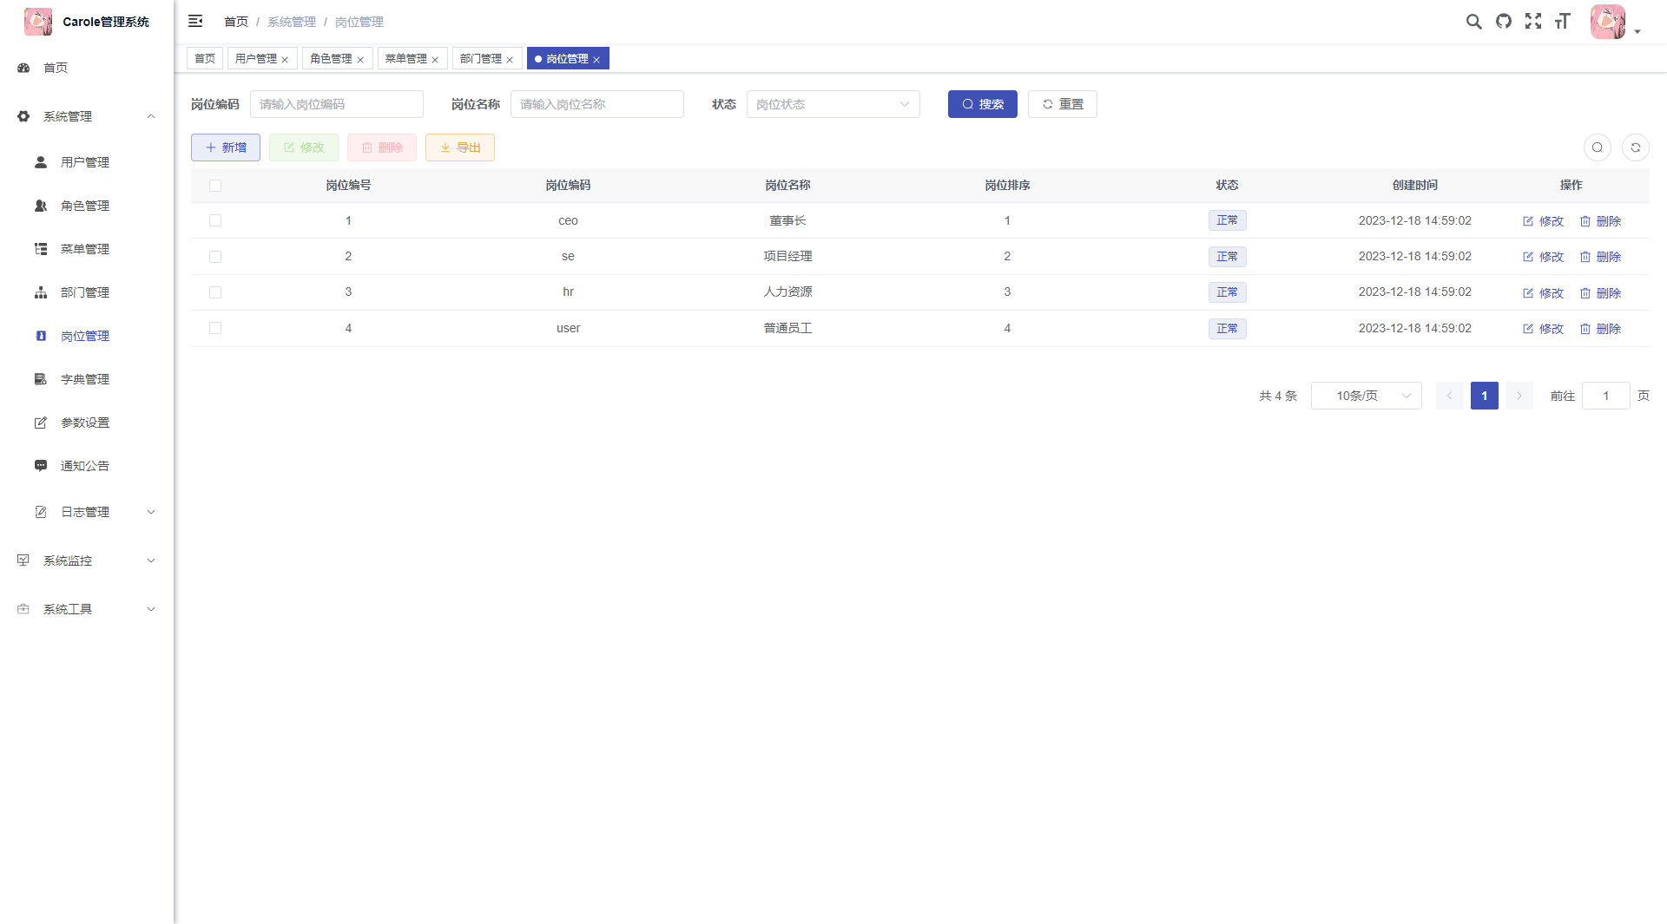Expand the 系统工具 sidebar group

pyautogui.click(x=87, y=609)
